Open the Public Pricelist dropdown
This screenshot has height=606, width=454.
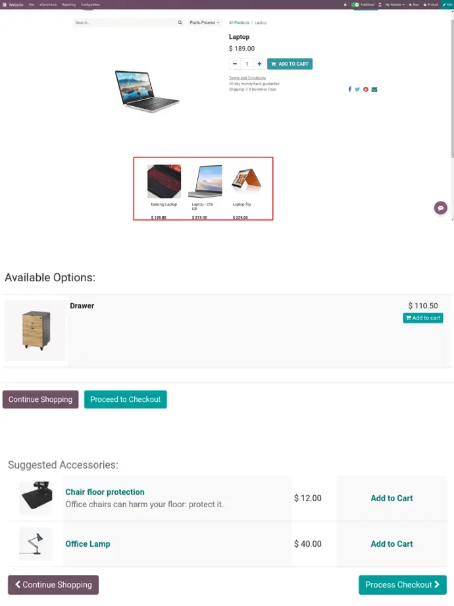[x=204, y=22]
